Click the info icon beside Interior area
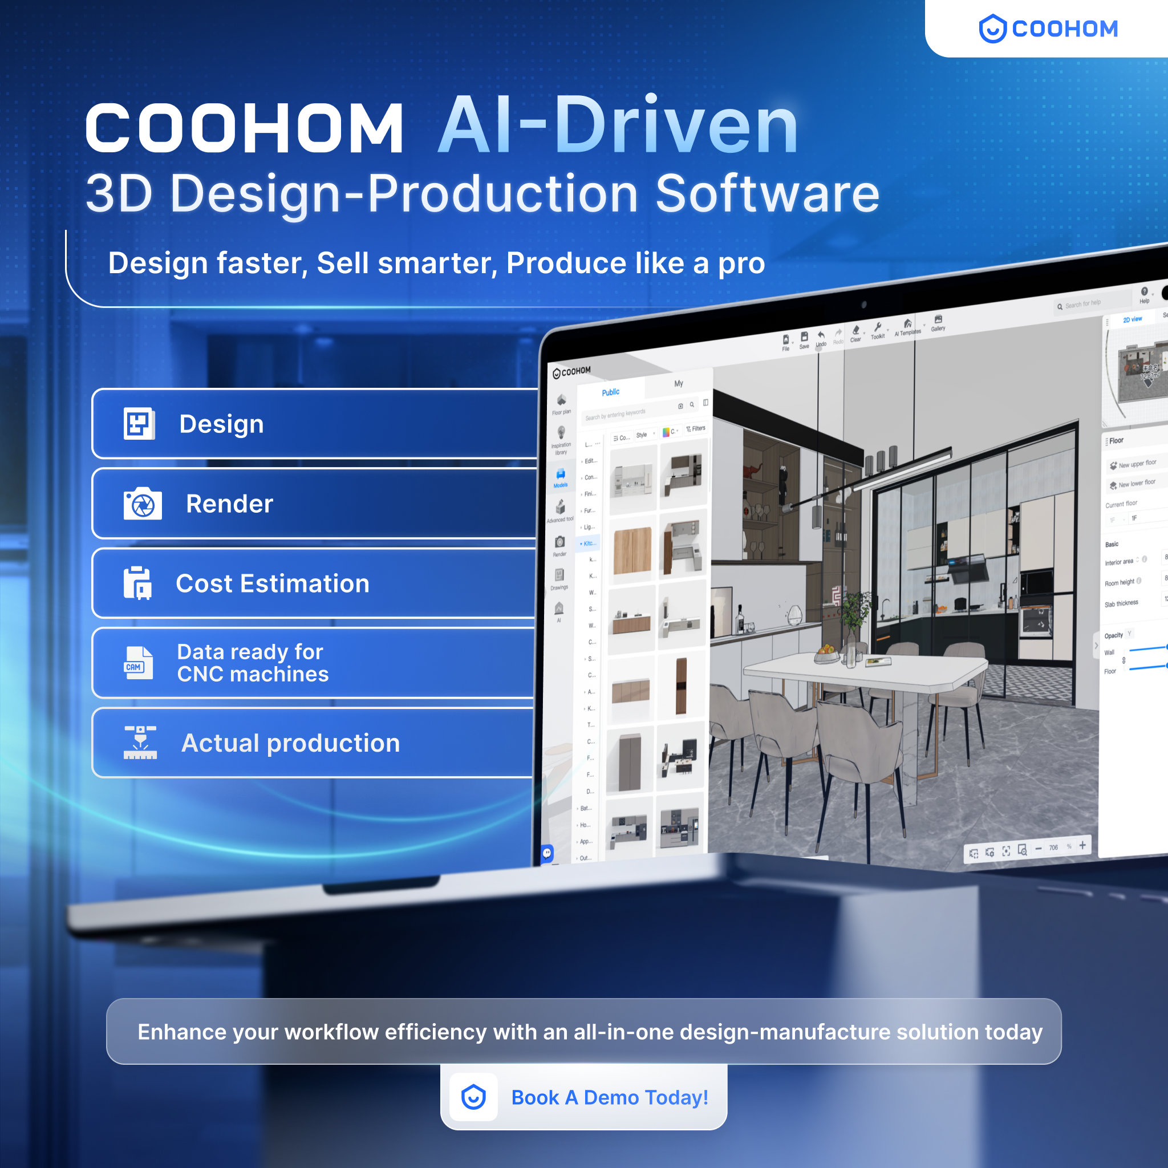Screen dimensions: 1168x1168 (1145, 559)
